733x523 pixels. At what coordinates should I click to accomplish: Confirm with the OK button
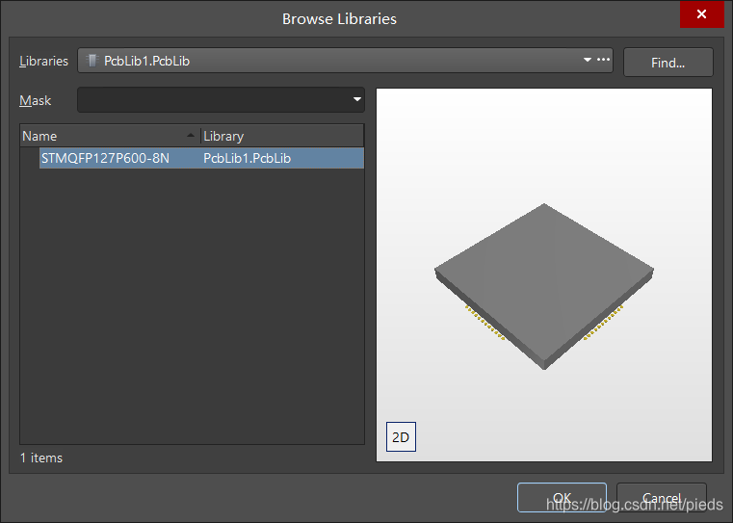(x=562, y=498)
